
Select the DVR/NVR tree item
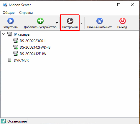[x=21, y=60]
